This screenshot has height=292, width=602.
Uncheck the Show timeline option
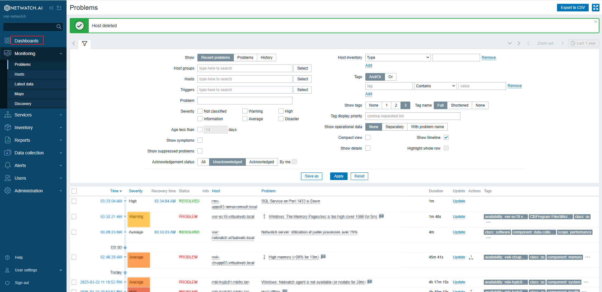pyautogui.click(x=446, y=137)
